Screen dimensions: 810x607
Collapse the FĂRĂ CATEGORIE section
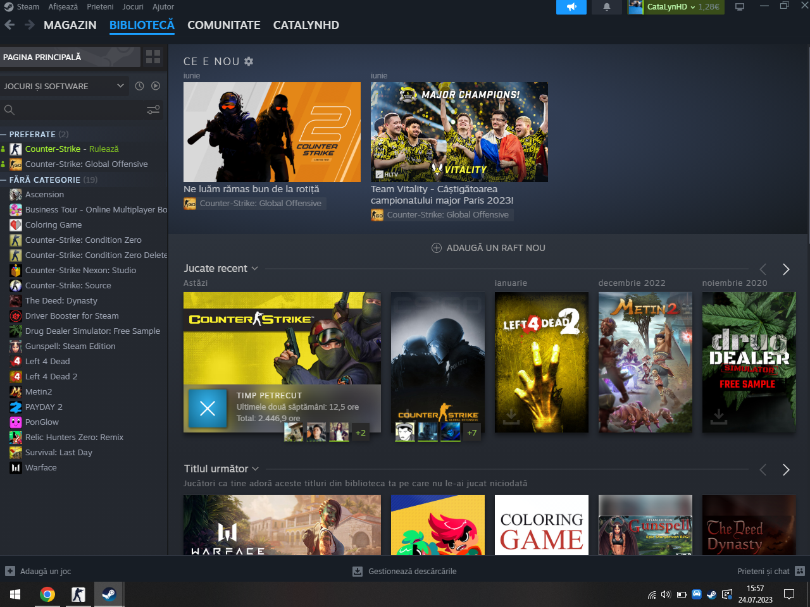(4, 180)
